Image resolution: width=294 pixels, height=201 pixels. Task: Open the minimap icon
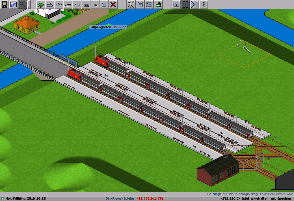(14, 4)
